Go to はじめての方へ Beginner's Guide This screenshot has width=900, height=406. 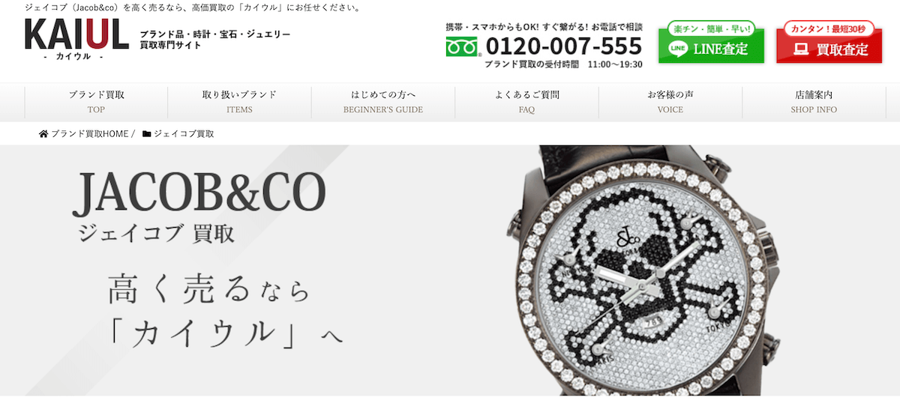tap(383, 102)
